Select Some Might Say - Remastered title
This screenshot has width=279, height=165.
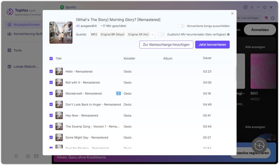pos(86,137)
